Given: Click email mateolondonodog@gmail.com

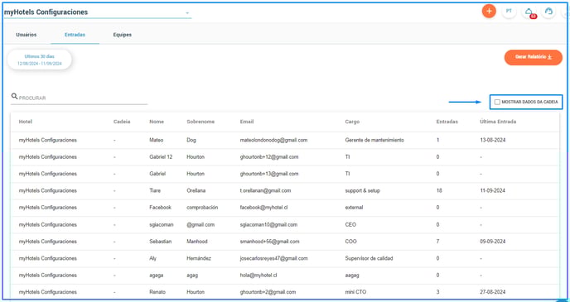Looking at the screenshot, I should pos(273,140).
